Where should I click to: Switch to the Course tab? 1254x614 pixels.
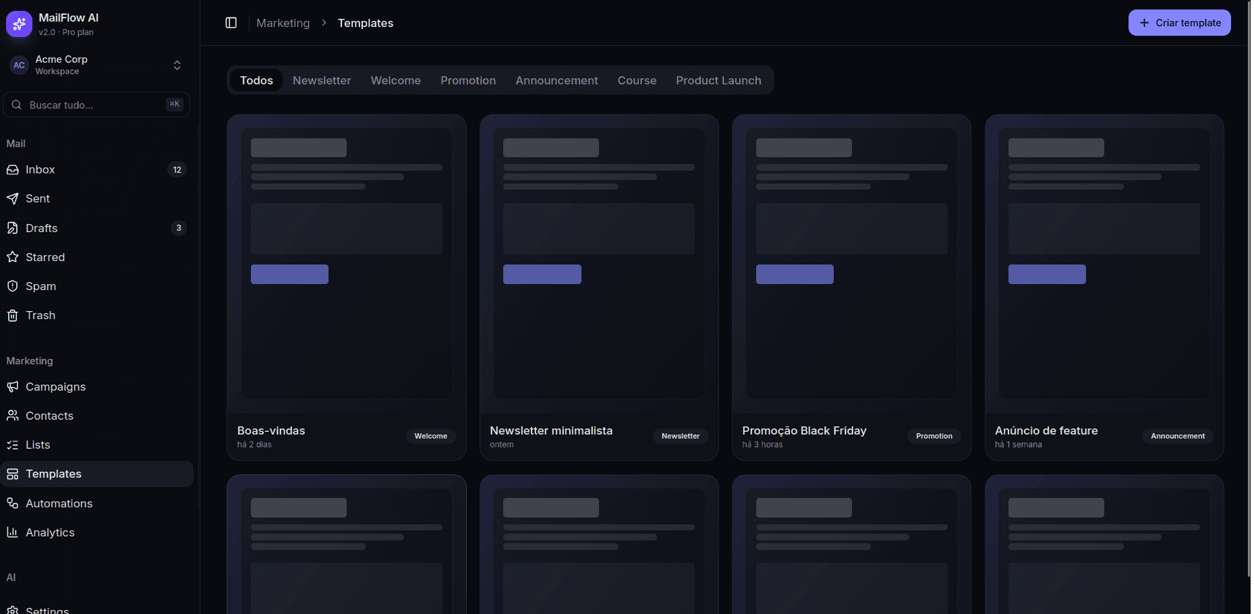point(637,80)
